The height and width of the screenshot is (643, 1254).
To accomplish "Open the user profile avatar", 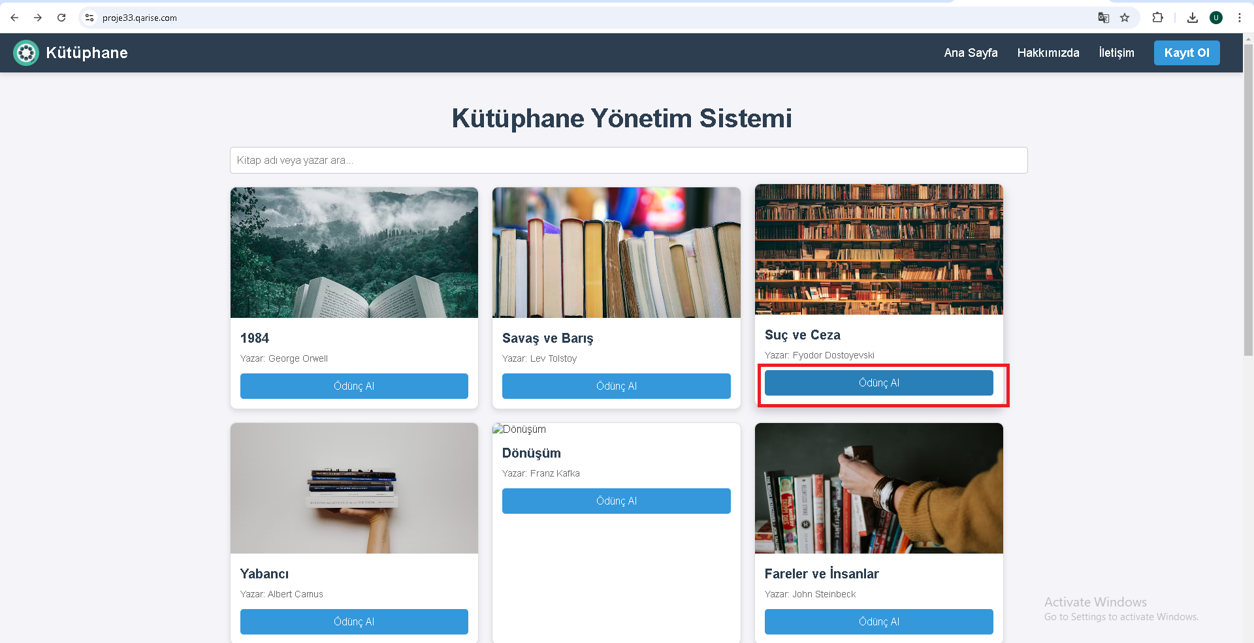I will click(1216, 18).
